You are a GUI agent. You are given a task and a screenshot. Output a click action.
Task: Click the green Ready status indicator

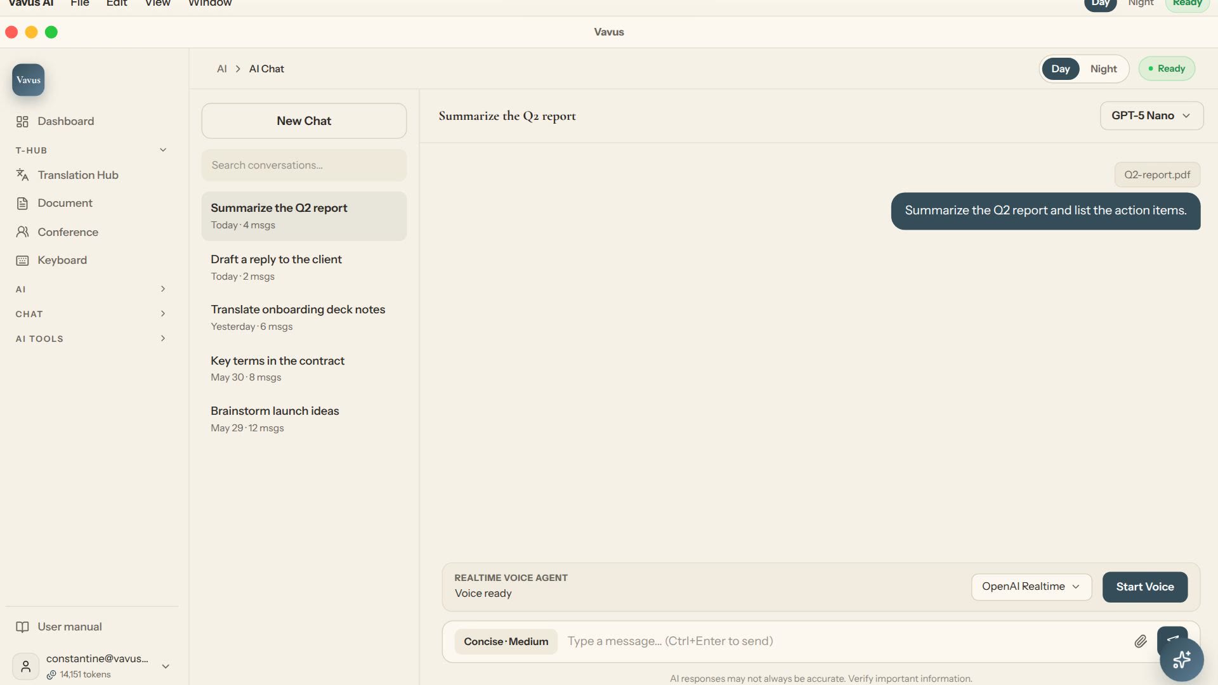pos(1167,68)
